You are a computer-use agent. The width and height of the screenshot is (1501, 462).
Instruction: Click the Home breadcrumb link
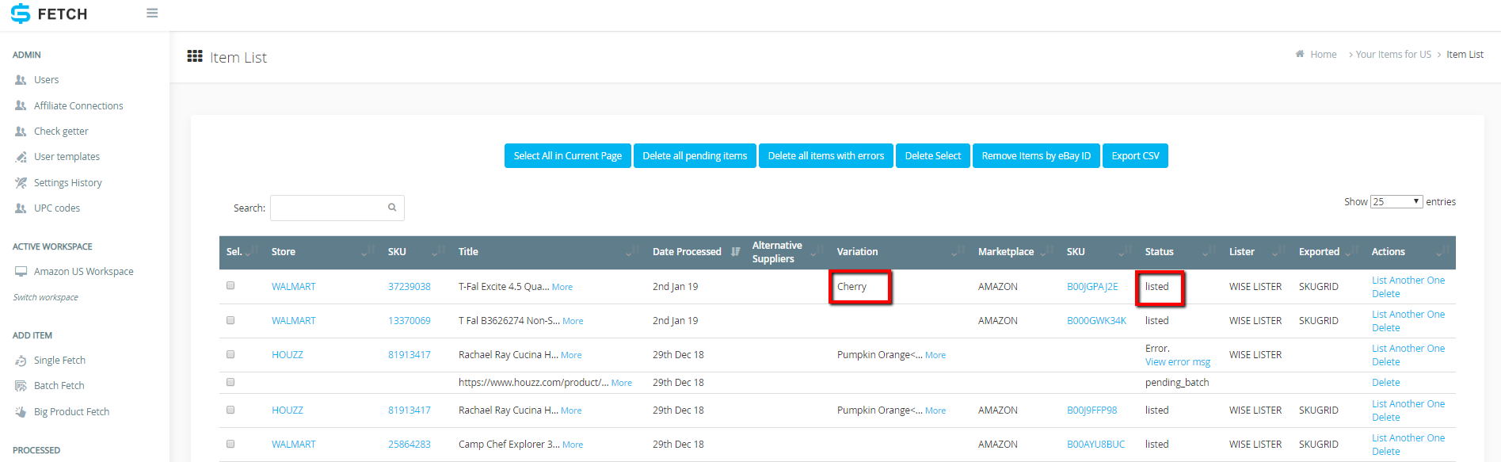pos(1323,55)
